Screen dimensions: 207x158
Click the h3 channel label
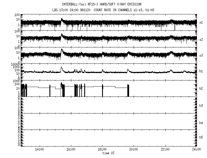201,106
